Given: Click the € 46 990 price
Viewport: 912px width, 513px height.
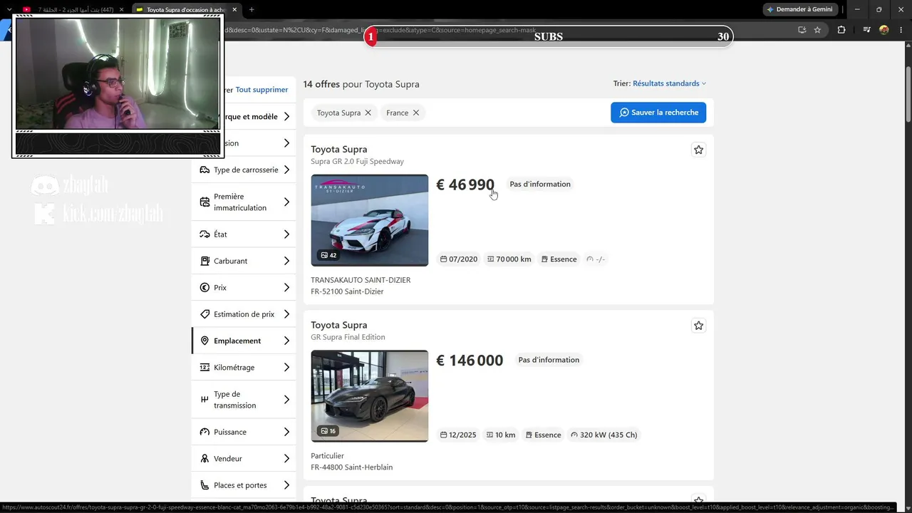Looking at the screenshot, I should pyautogui.click(x=465, y=185).
